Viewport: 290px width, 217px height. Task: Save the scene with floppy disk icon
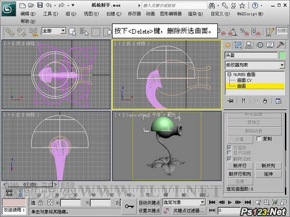click(x=40, y=5)
